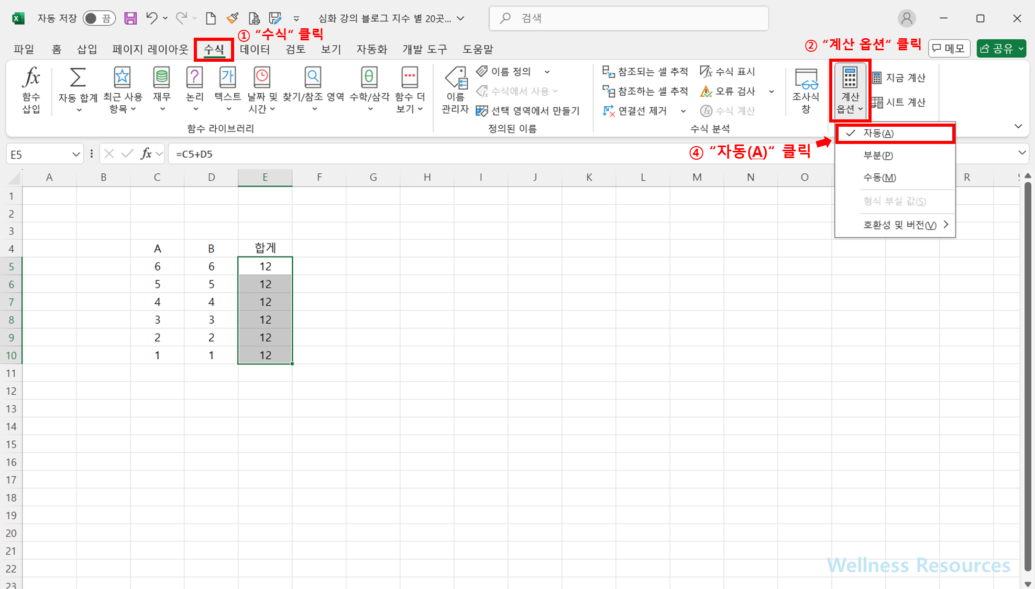Click the Save icon in title bar
The width and height of the screenshot is (1035, 589).
click(x=130, y=18)
